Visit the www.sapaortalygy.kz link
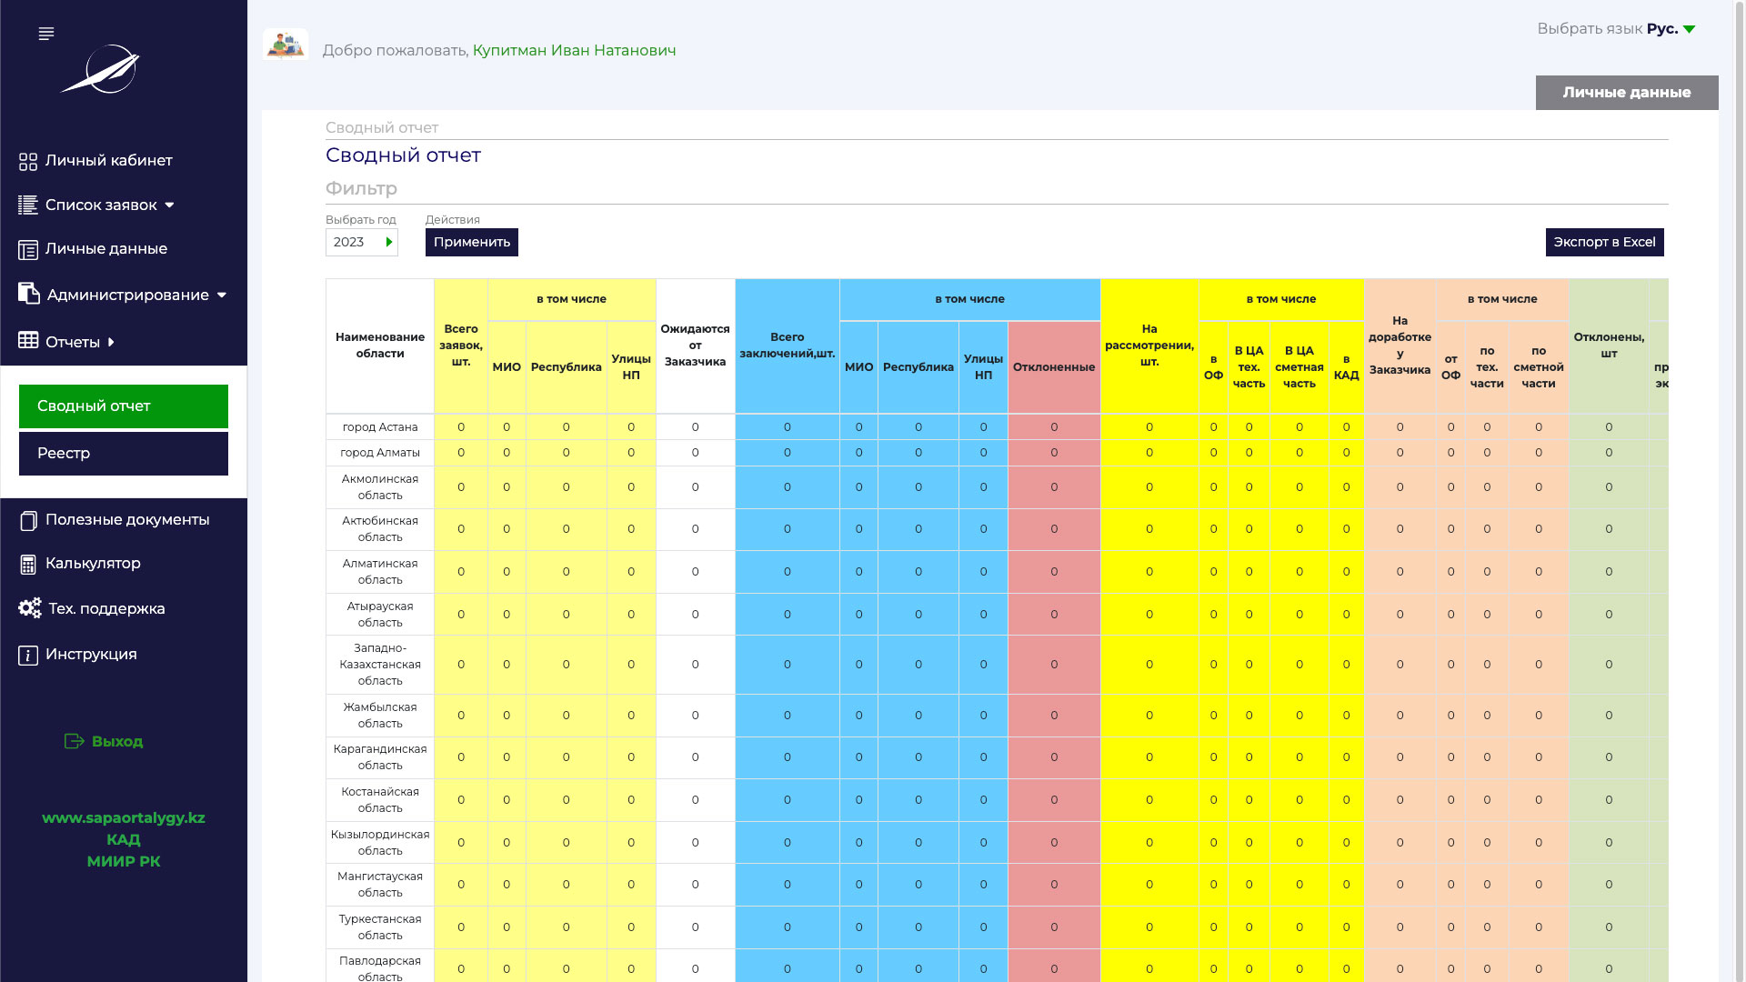 pos(124,818)
